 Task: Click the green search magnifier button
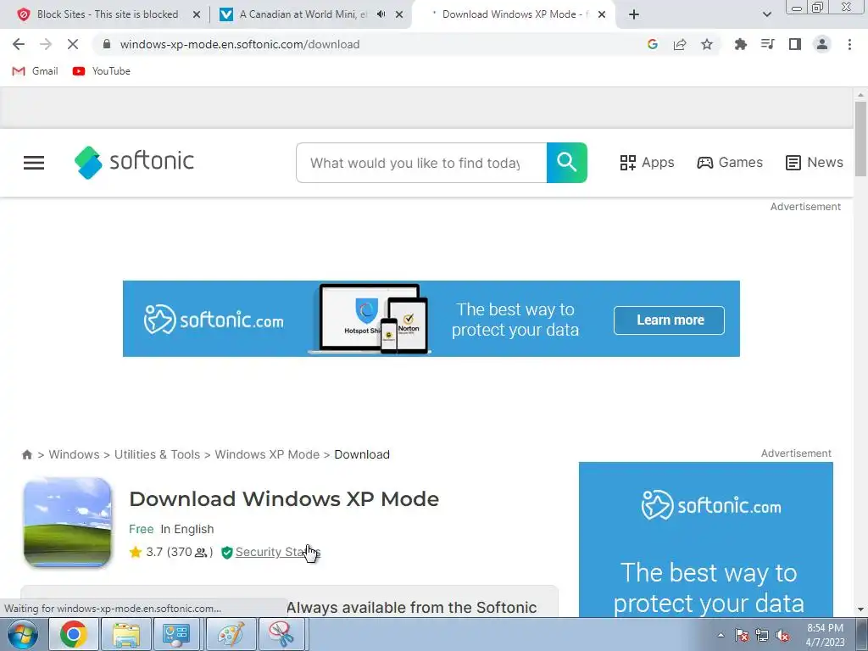point(567,163)
